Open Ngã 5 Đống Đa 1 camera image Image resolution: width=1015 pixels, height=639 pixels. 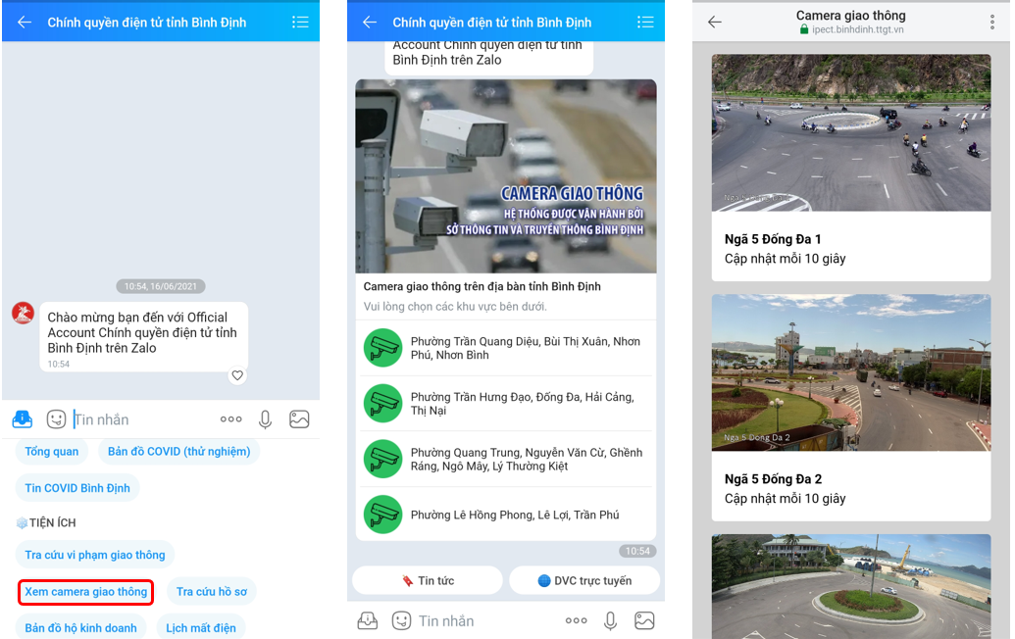coord(850,133)
